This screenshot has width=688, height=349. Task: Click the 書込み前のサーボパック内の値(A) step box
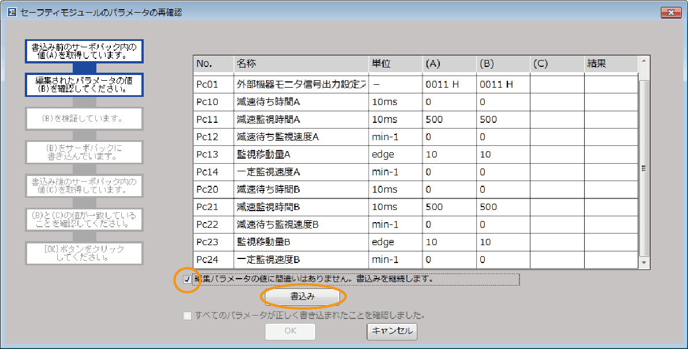tap(84, 51)
